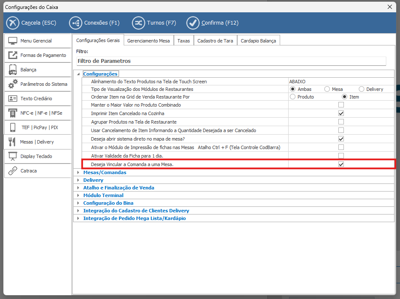
Task: Click the Cancela (ESC) button
Action: pyautogui.click(x=32, y=23)
